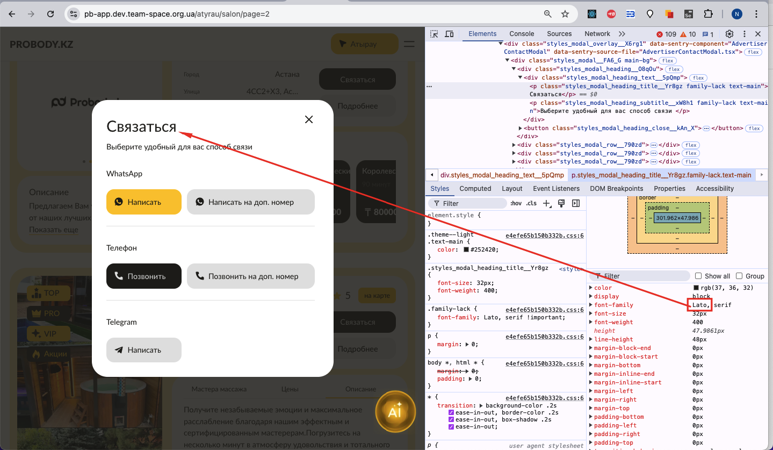Screen dimensions: 773x450
Task: Click the red round extension icon
Action: 611,14
